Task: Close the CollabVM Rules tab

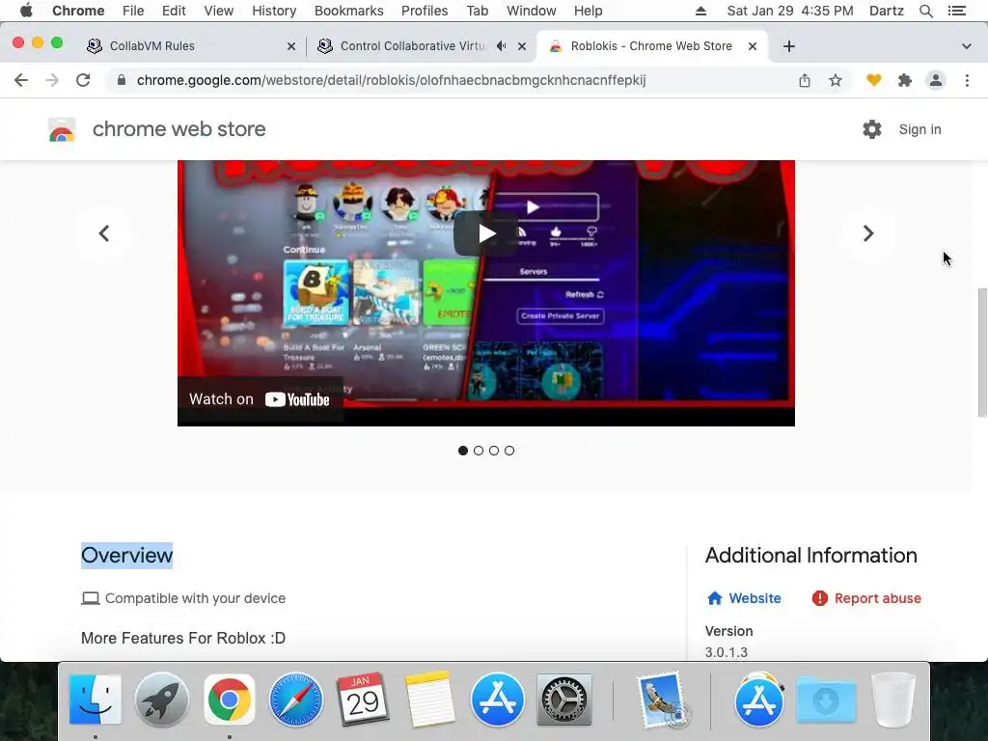Action: [x=291, y=46]
